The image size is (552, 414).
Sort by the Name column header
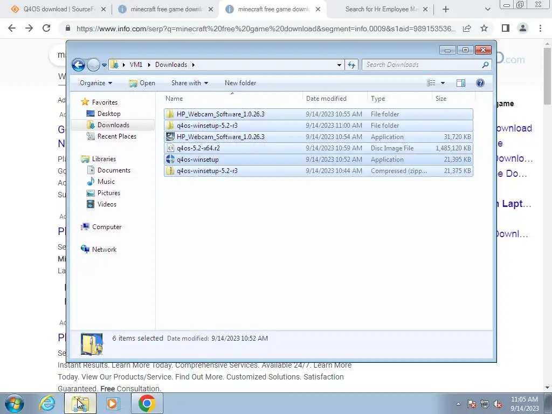232,99
